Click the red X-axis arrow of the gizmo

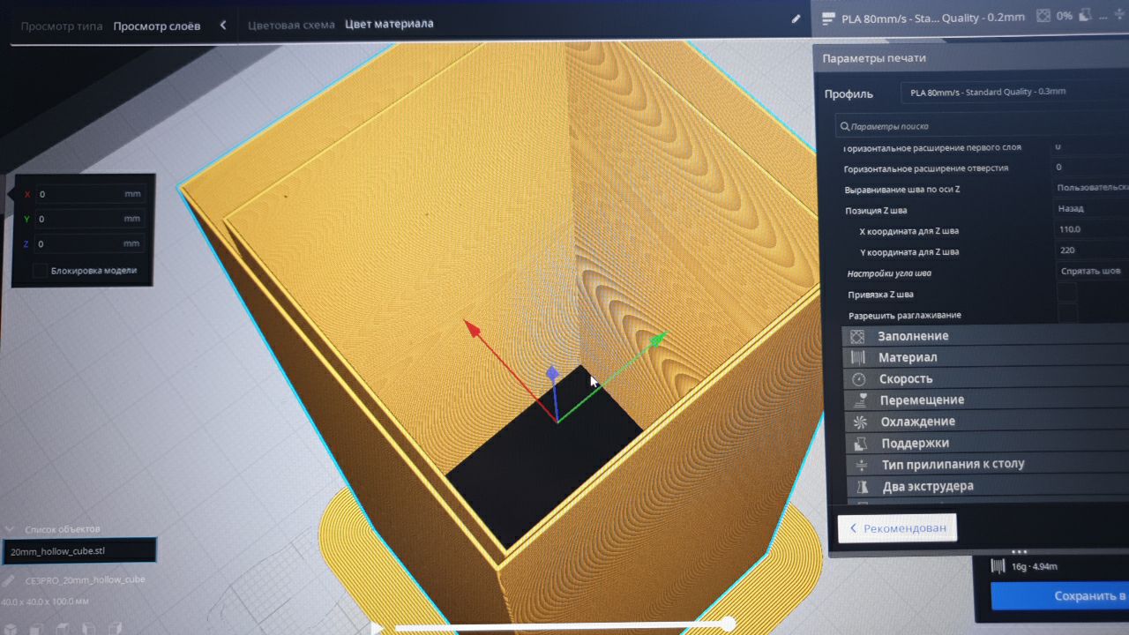tap(473, 329)
